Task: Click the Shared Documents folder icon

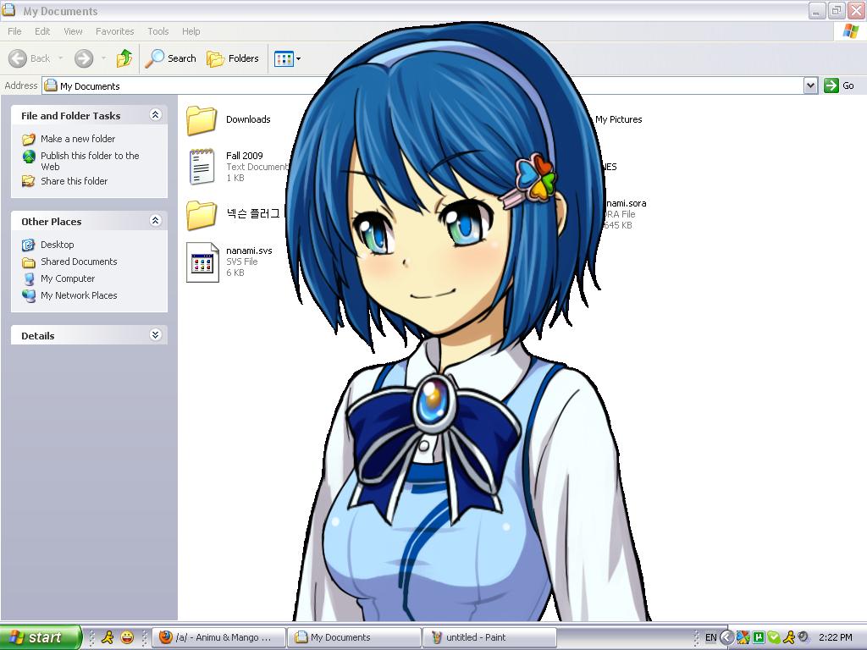Action: click(x=28, y=262)
